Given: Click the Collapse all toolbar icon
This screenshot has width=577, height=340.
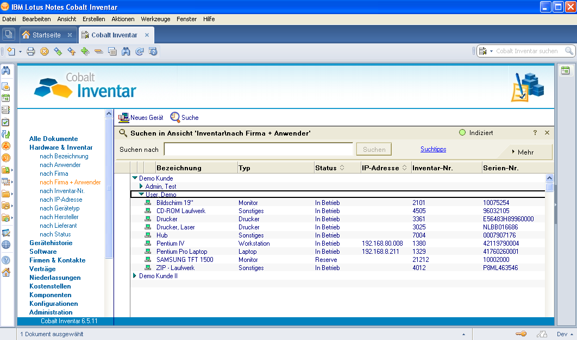Looking at the screenshot, I should (x=99, y=52).
